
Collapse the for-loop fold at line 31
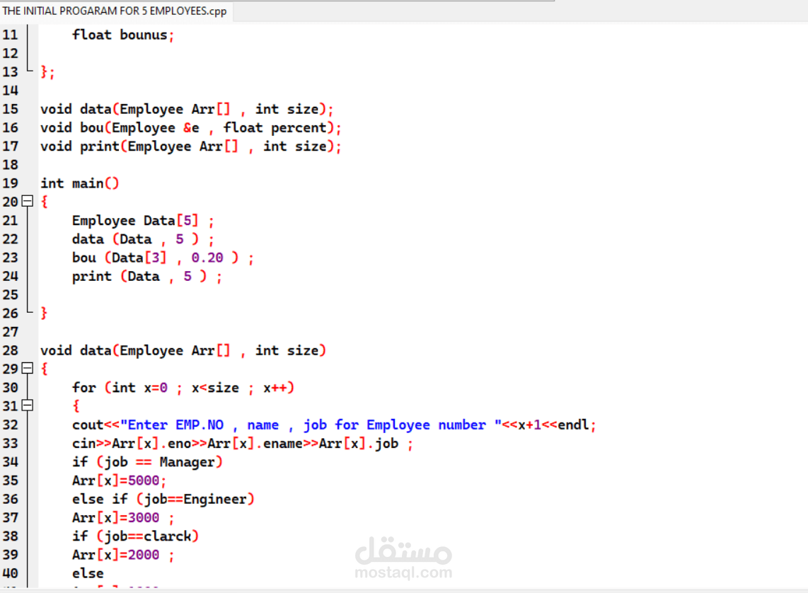pyautogui.click(x=28, y=405)
